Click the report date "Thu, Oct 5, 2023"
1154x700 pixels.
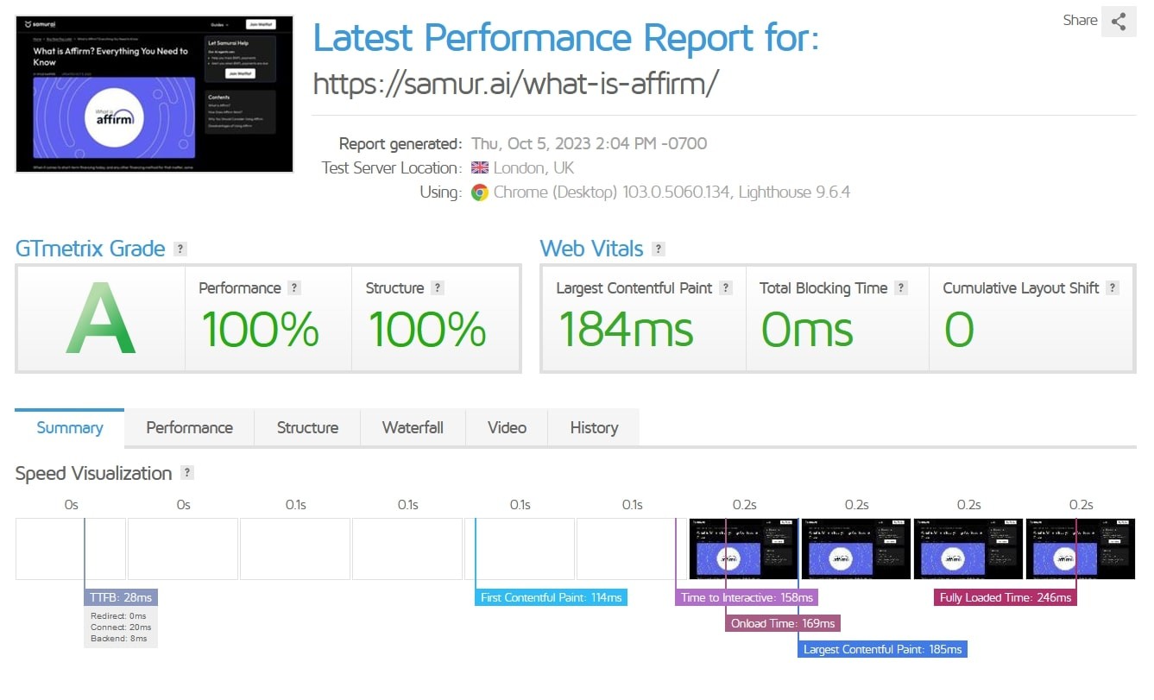pos(532,144)
